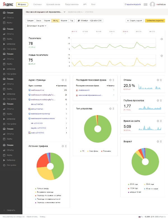168x219 pixels.
Task: Open settings gear for Новые посетители chart
Action: point(162,56)
